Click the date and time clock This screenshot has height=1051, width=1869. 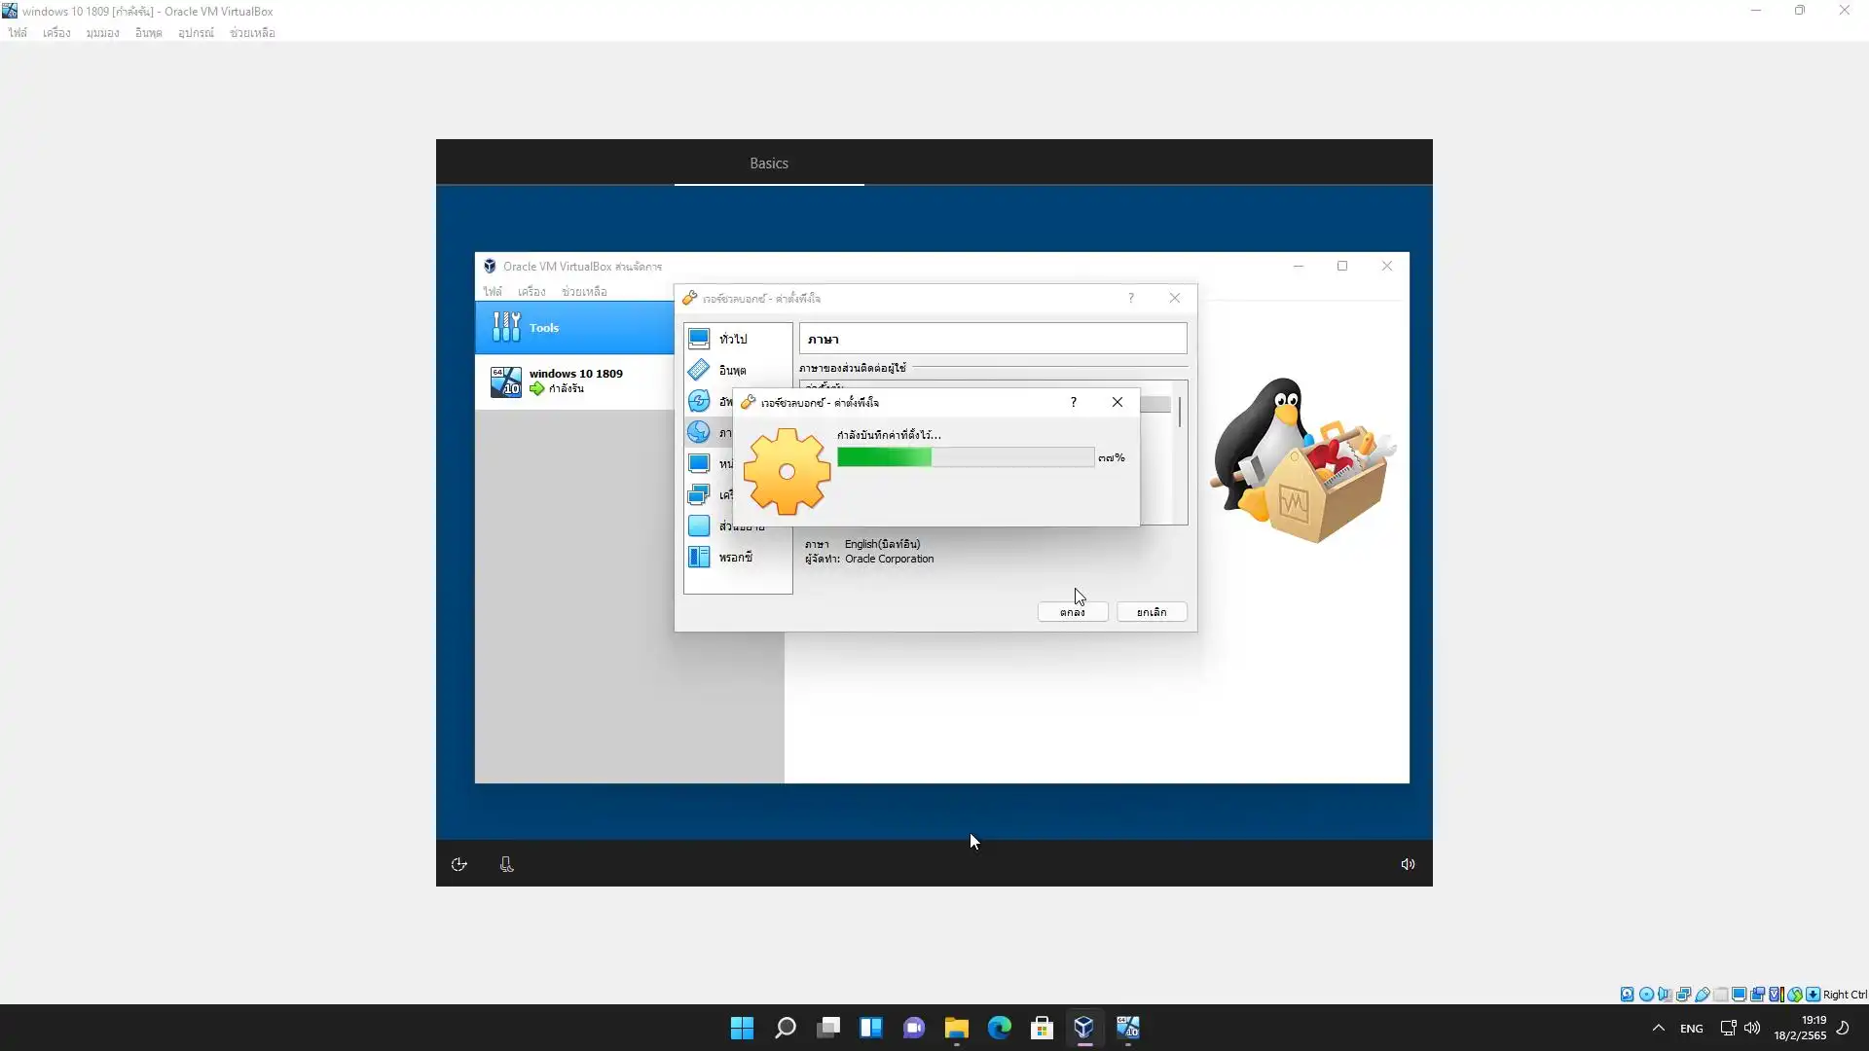tap(1799, 1028)
